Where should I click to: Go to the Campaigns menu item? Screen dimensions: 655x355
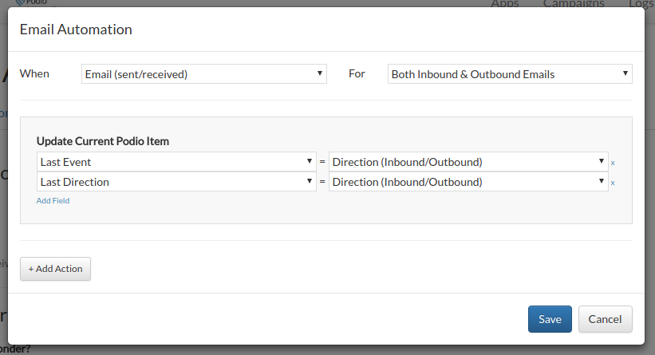coord(574,3)
